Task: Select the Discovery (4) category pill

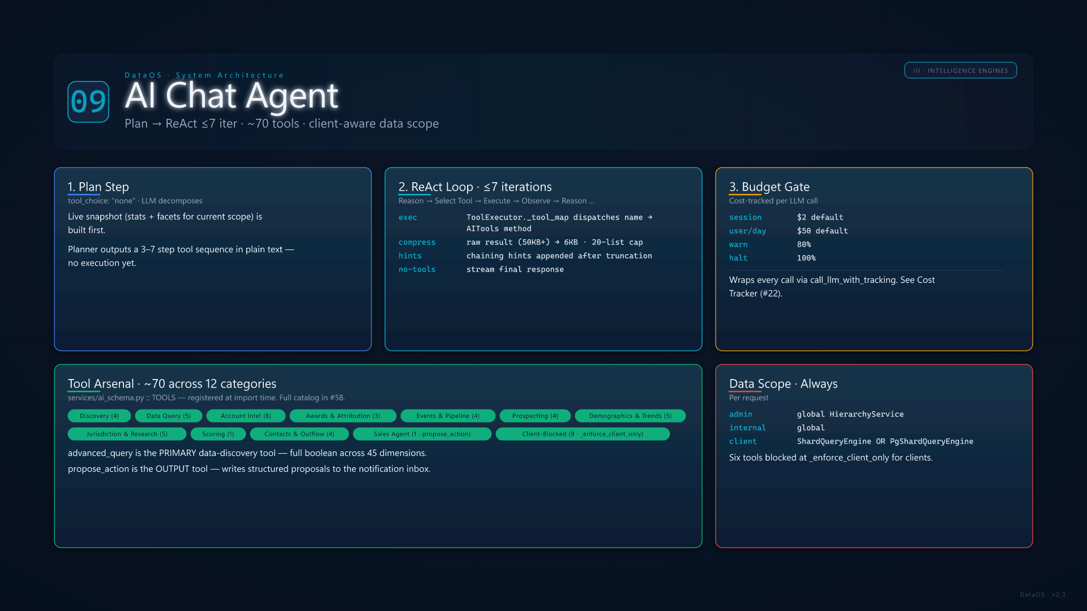Action: pyautogui.click(x=99, y=416)
